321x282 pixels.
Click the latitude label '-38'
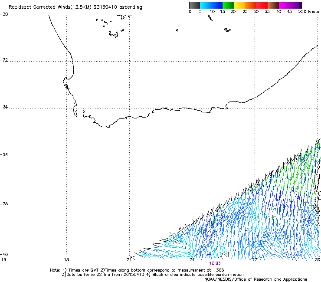tap(4, 204)
